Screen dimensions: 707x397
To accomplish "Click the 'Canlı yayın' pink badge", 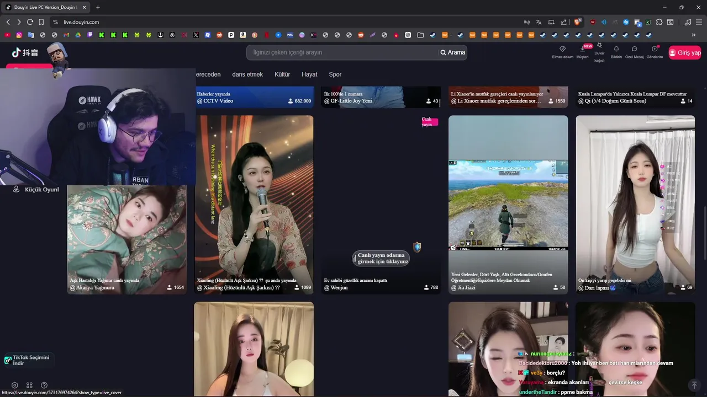I will tap(429, 122).
